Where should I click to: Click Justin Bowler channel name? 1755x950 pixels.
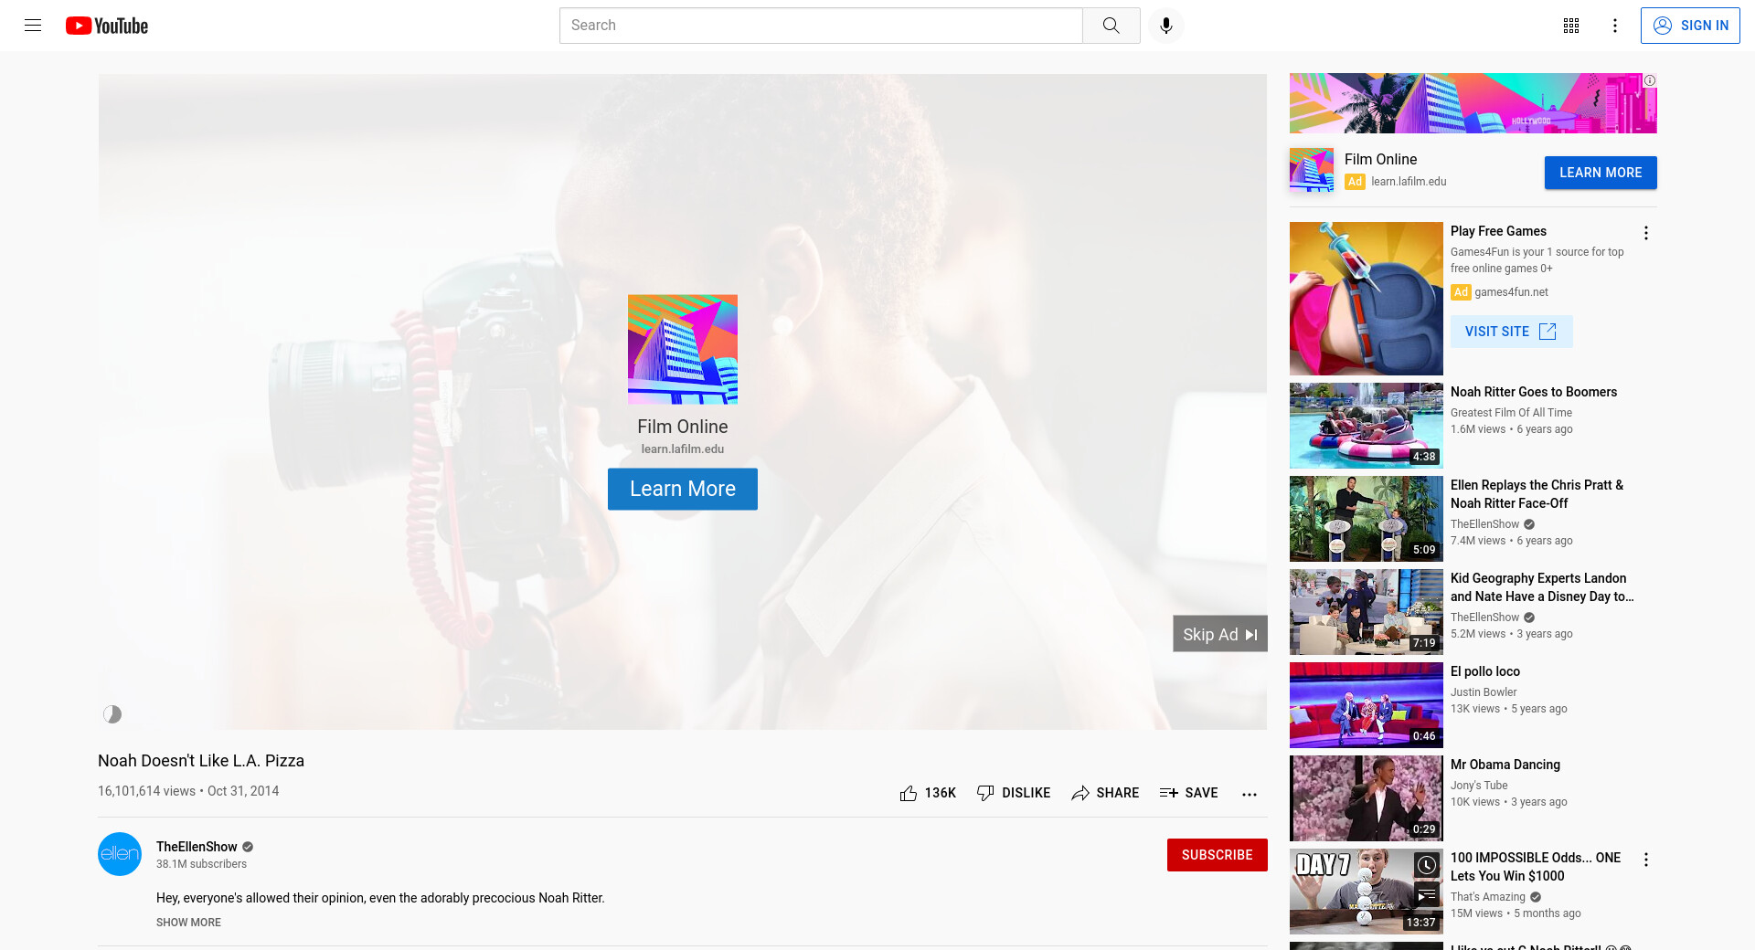coord(1483,692)
